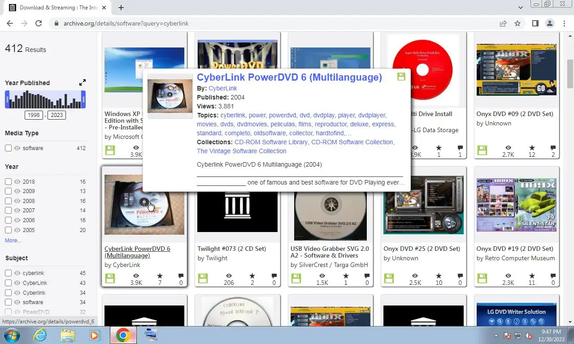
Task: Open the CD-ROM Software Library collection link
Action: click(x=271, y=142)
